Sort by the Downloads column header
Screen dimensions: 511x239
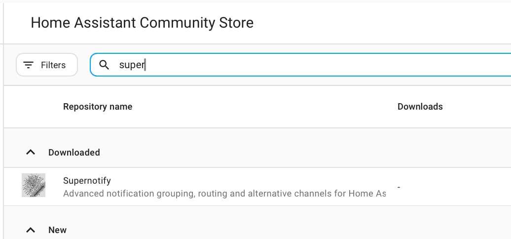[x=420, y=107]
